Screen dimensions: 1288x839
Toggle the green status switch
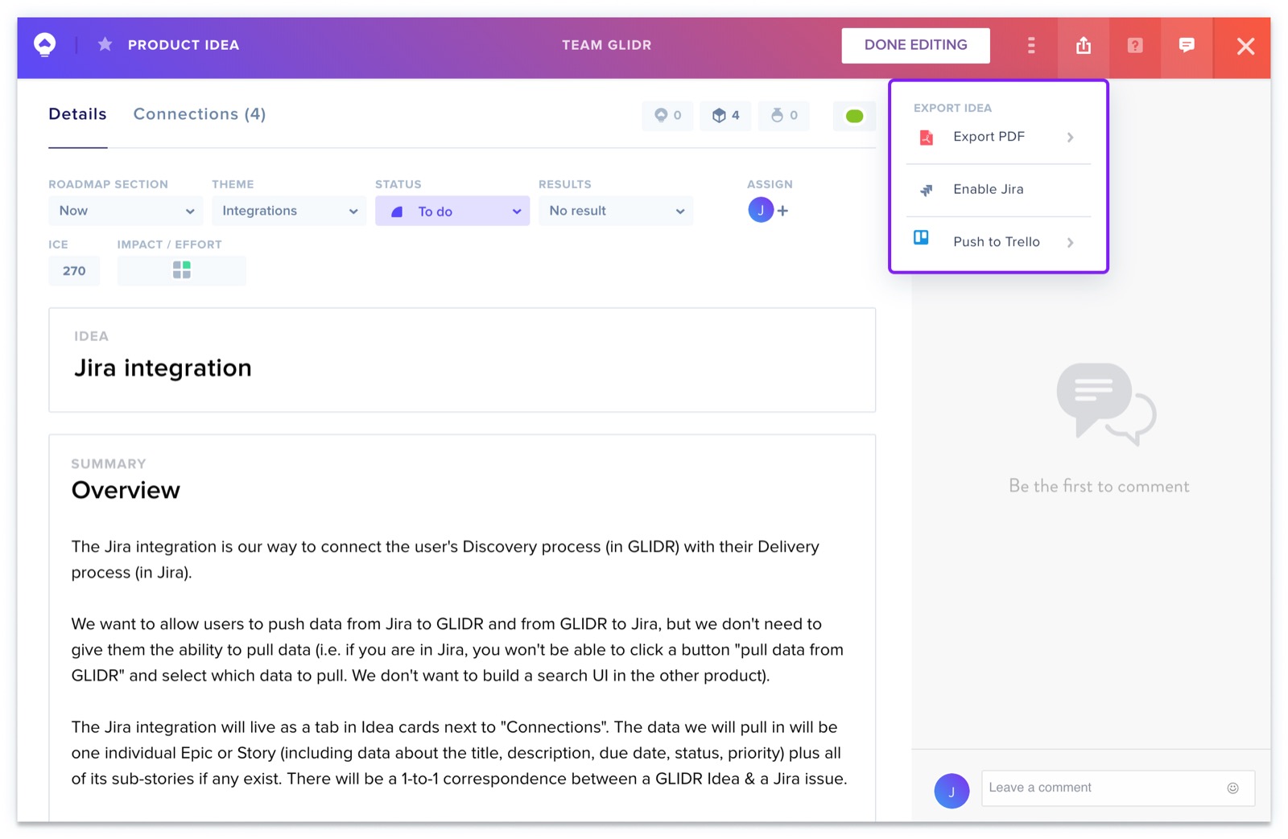click(x=854, y=116)
